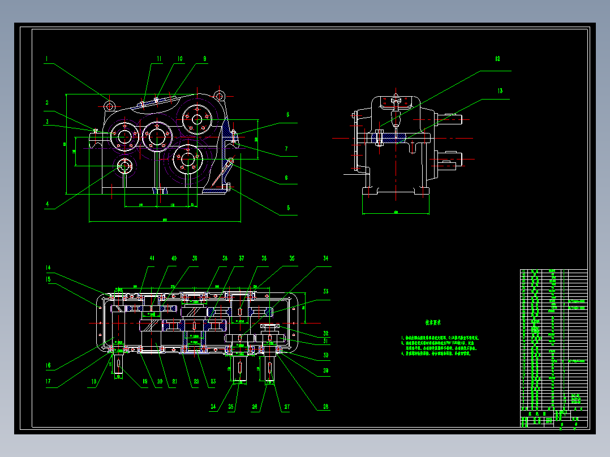This screenshot has height=457, width=610.
Task: Click callout 12 beside side view
Action: [x=497, y=59]
